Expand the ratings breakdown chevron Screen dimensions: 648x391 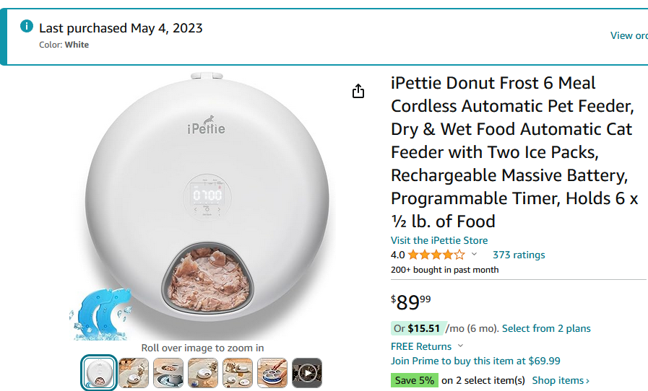pyautogui.click(x=475, y=255)
